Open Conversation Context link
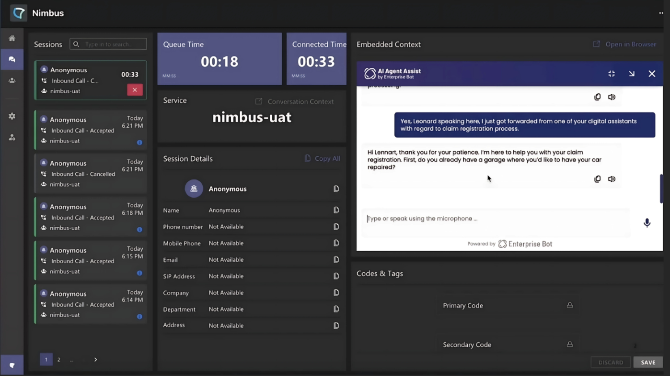Image resolution: width=670 pixels, height=376 pixels. point(294,101)
